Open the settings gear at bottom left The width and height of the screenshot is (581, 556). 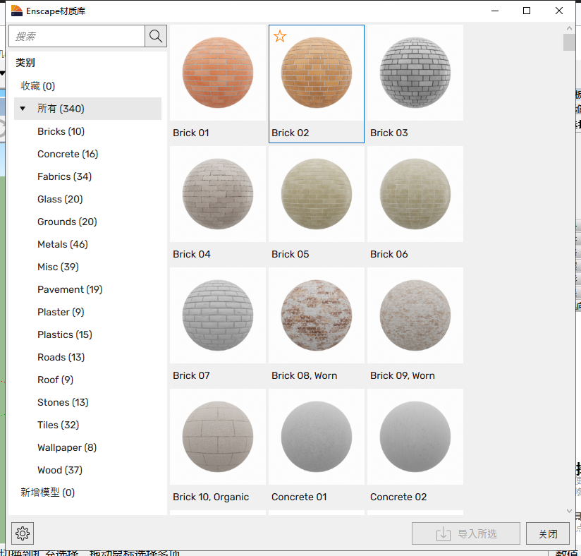click(x=22, y=533)
